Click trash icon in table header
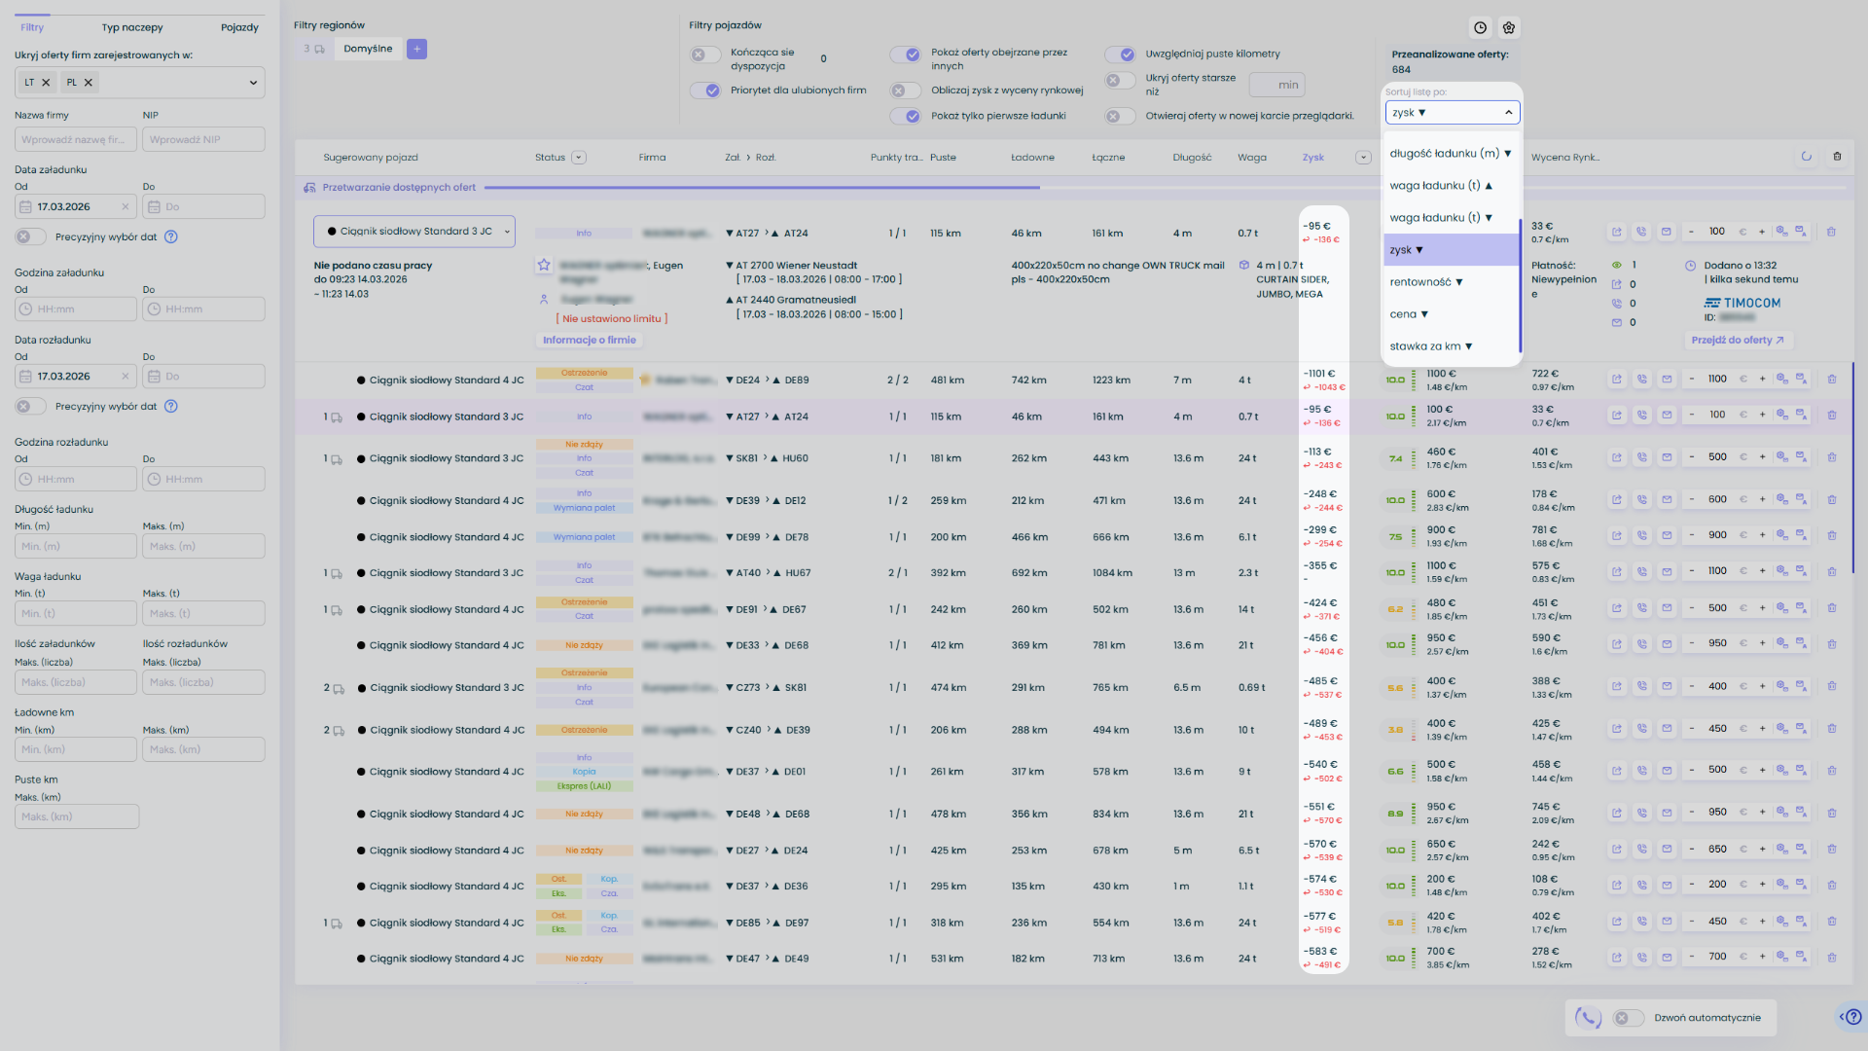 click(x=1837, y=157)
